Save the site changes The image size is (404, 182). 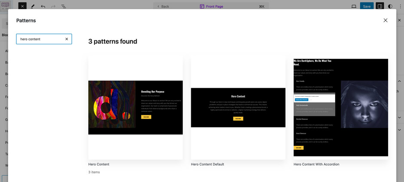pos(367,6)
